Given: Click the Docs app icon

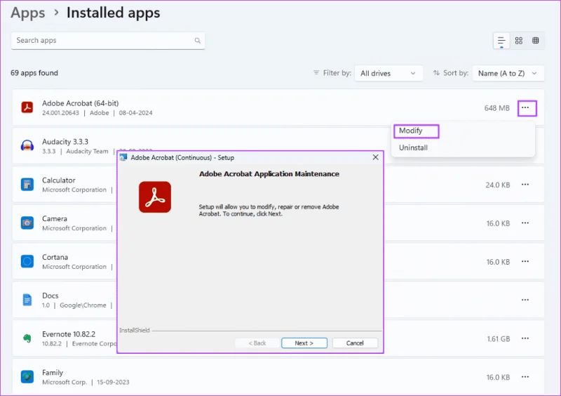Looking at the screenshot, I should click(x=27, y=300).
